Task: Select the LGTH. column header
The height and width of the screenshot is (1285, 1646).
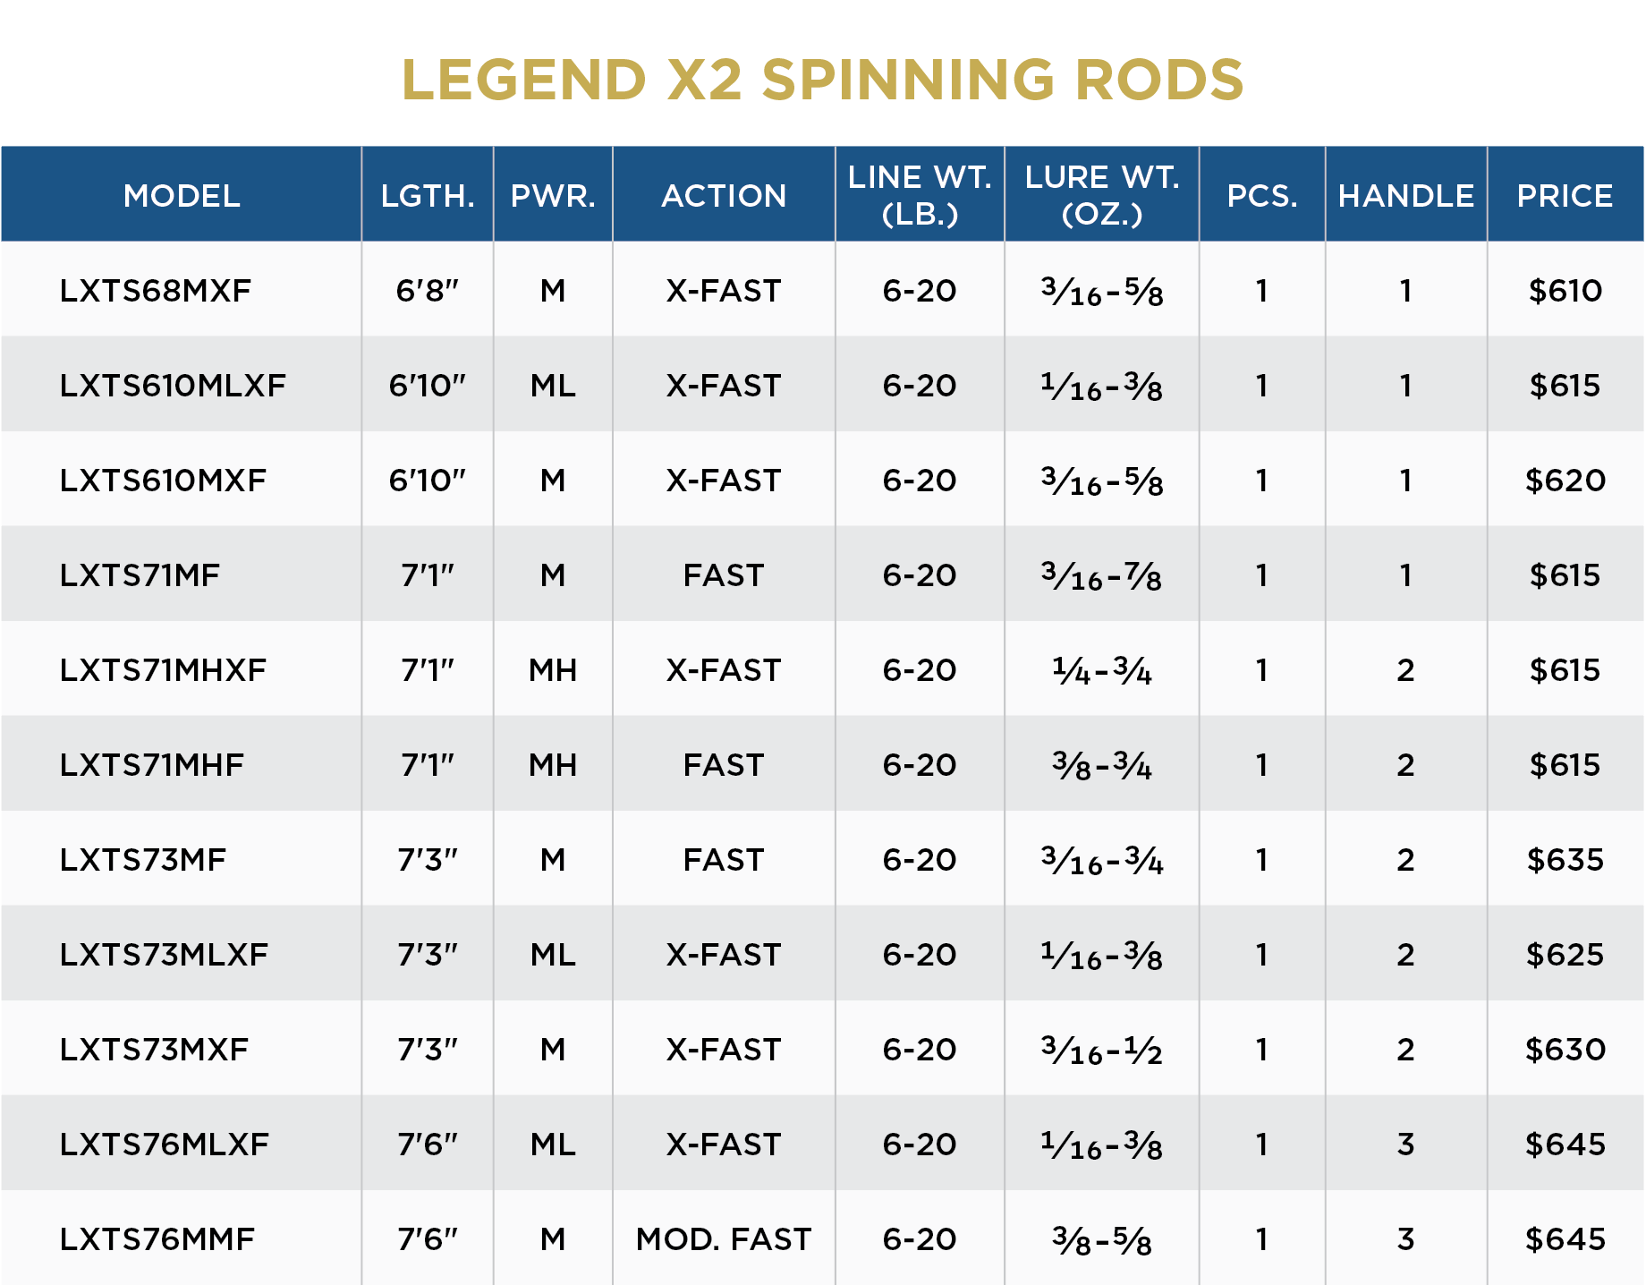Action: click(x=428, y=195)
